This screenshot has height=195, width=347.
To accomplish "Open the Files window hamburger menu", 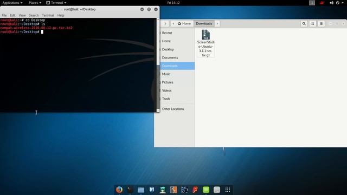I will [x=322, y=23].
